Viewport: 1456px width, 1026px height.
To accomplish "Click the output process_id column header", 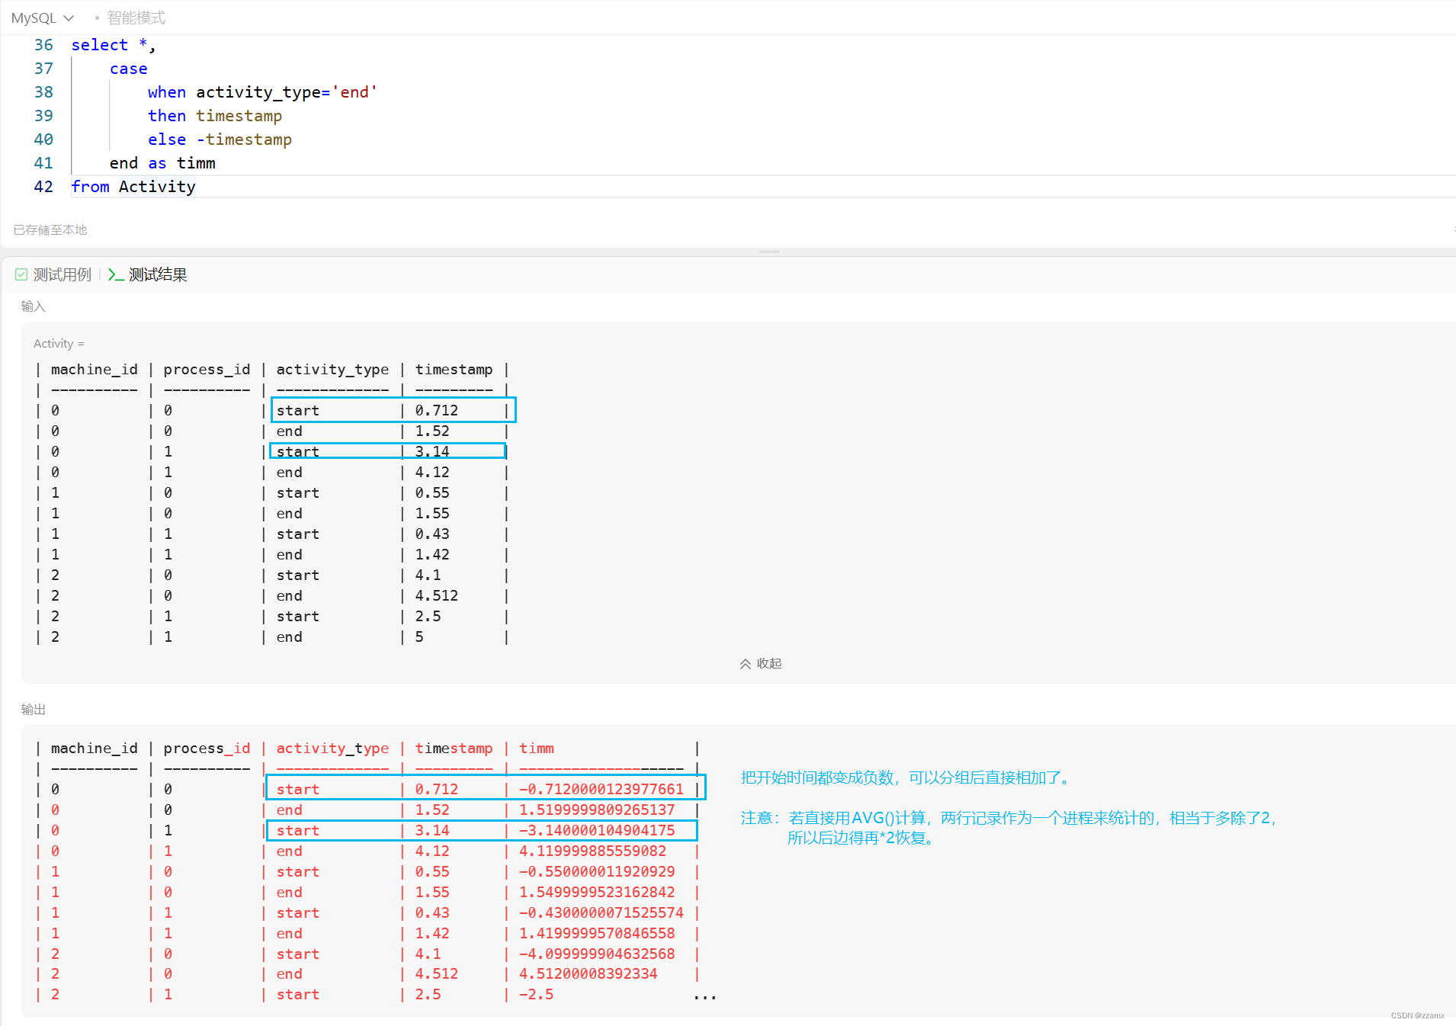I will (207, 749).
